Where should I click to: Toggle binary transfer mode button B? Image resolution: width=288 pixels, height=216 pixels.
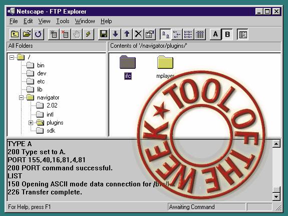click(x=227, y=34)
